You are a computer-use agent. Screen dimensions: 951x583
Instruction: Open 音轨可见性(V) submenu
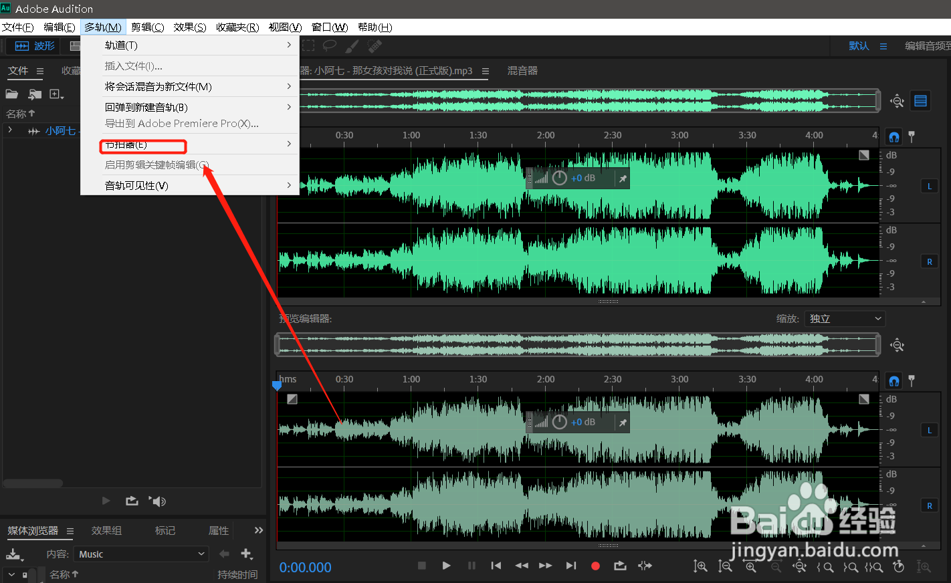coord(189,185)
